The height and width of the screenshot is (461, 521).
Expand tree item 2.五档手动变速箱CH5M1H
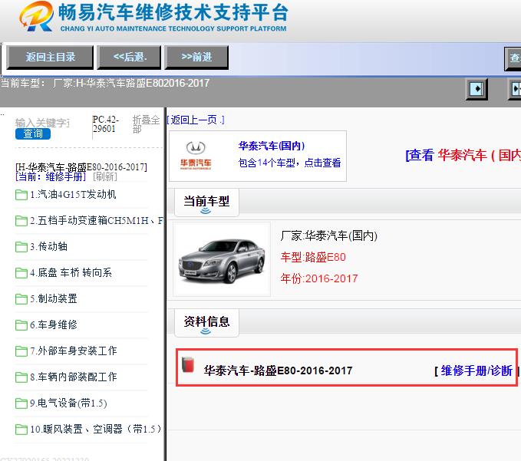point(97,221)
